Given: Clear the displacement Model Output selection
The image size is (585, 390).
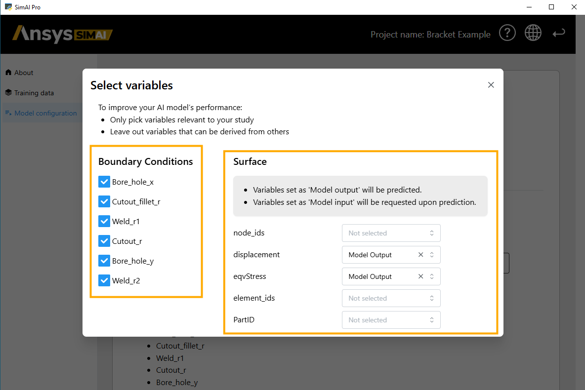Looking at the screenshot, I should pyautogui.click(x=420, y=255).
